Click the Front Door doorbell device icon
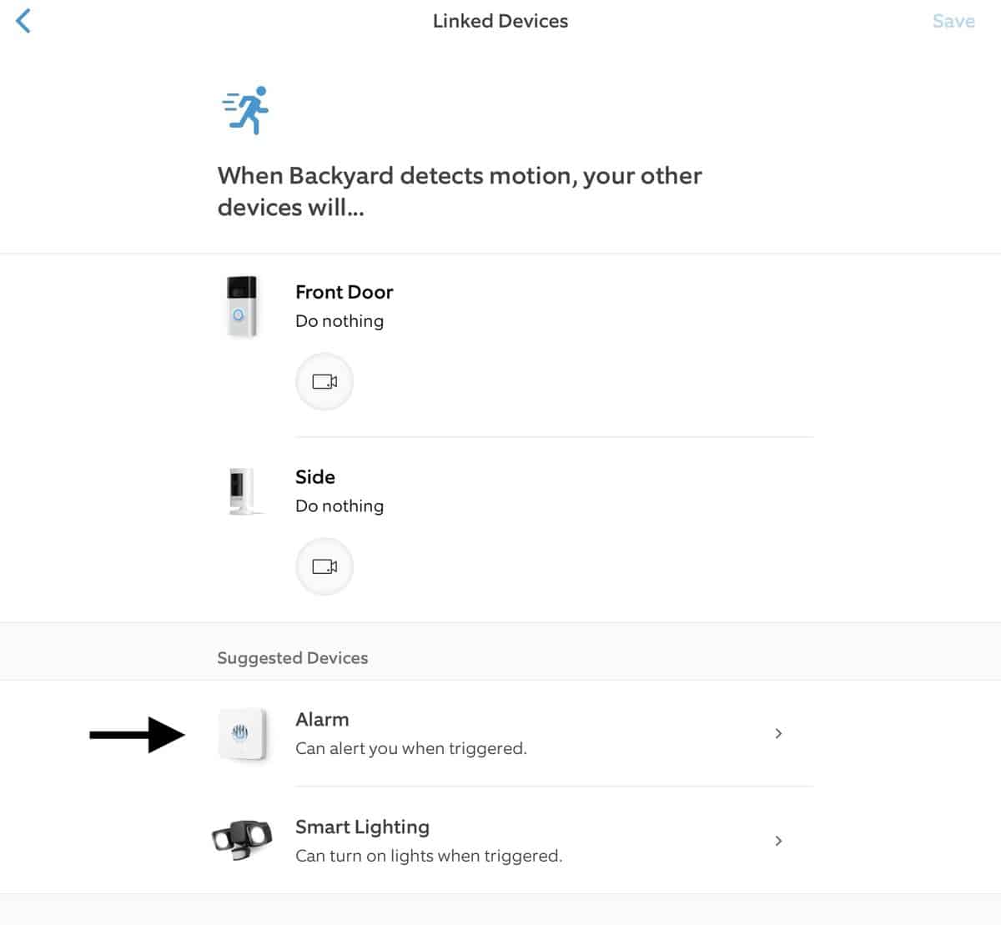This screenshot has height=925, width=1001. (x=242, y=305)
